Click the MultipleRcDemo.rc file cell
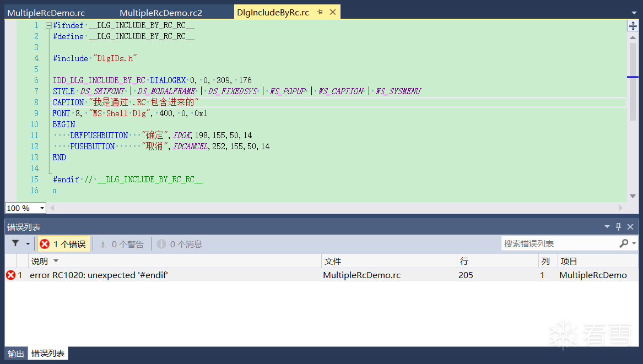The width and height of the screenshot is (643, 364). click(361, 275)
